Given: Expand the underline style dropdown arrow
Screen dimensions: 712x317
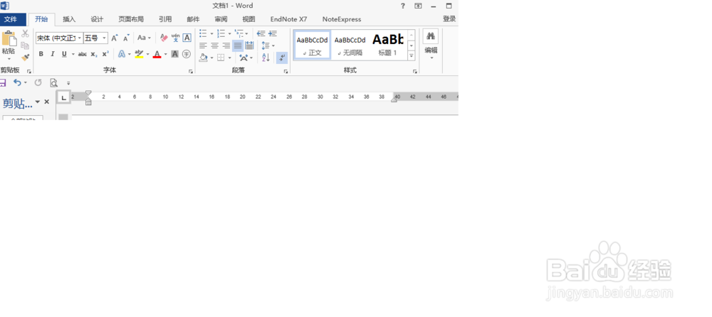Looking at the screenshot, I should (x=73, y=54).
